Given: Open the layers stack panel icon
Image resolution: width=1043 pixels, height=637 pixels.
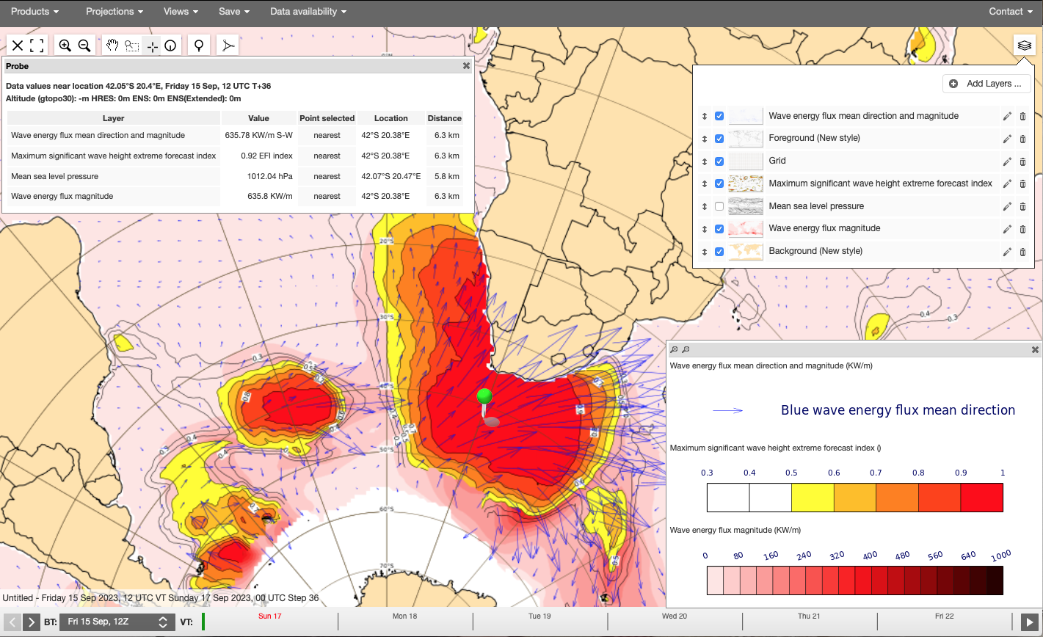Looking at the screenshot, I should pos(1024,45).
